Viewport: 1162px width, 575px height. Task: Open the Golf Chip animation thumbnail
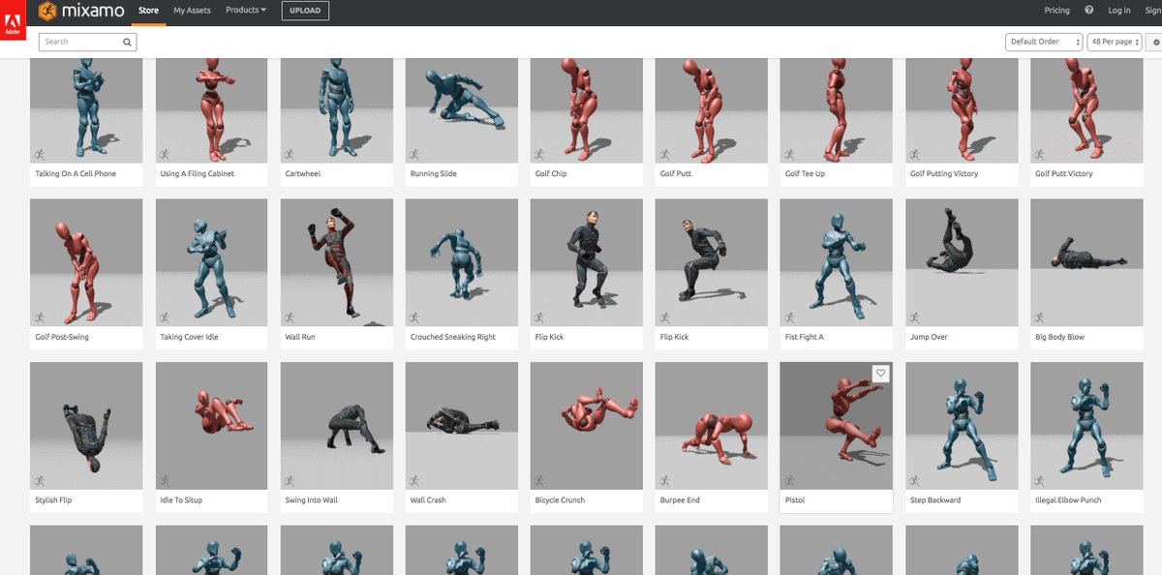(x=587, y=109)
